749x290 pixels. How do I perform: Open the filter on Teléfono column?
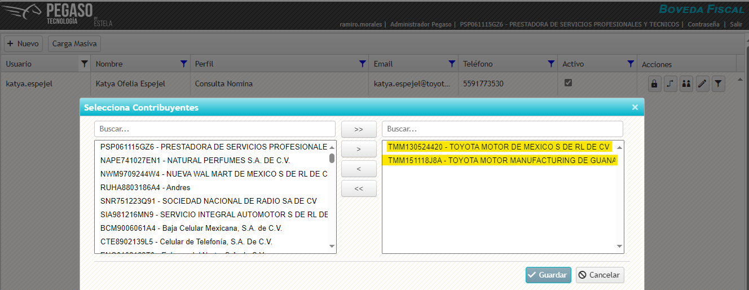(551, 64)
